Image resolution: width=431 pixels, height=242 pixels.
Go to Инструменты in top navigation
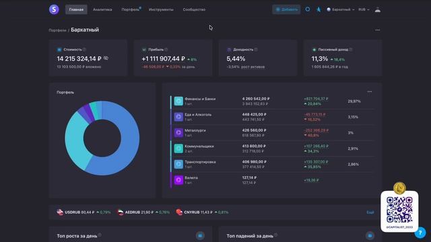tap(161, 9)
